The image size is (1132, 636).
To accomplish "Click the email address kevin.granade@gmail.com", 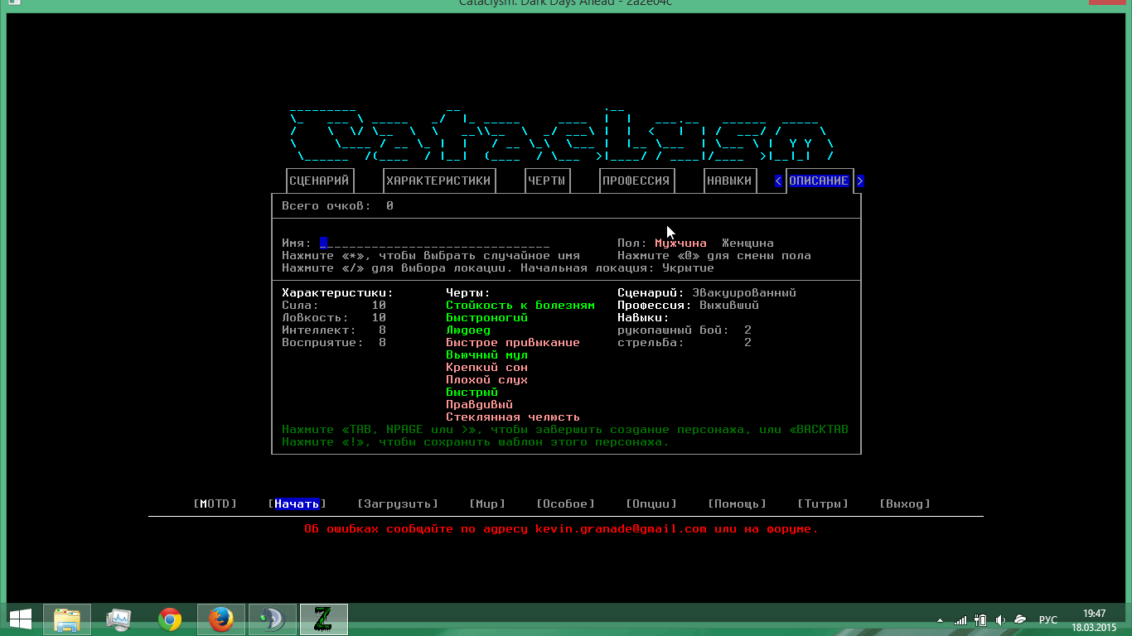I will coord(622,528).
